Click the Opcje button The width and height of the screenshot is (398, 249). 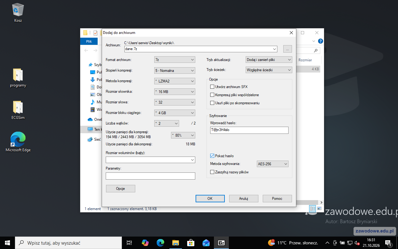click(121, 189)
